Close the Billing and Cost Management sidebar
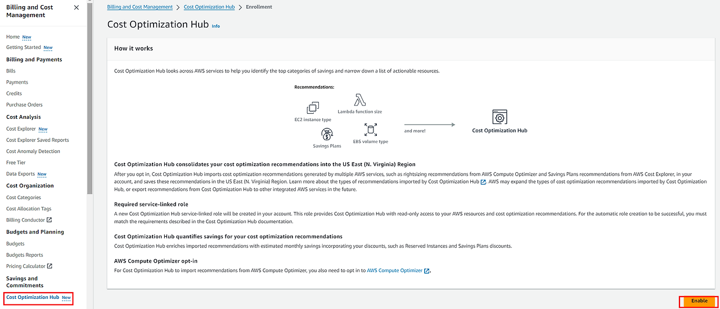This screenshot has height=309, width=720. (76, 7)
